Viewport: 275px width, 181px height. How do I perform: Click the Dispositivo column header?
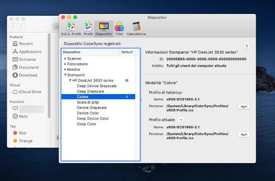(90, 52)
